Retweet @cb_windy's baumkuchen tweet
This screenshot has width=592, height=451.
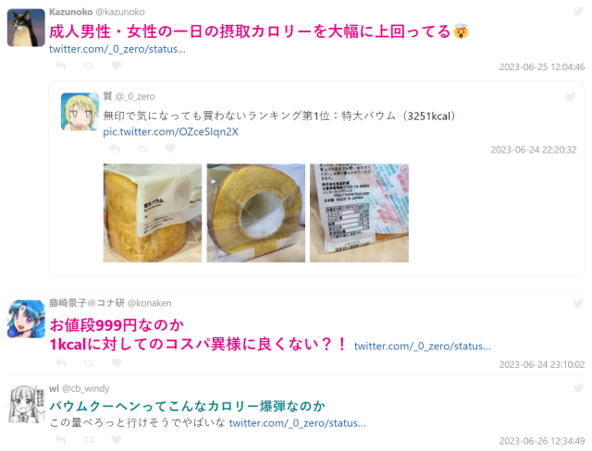(x=89, y=440)
